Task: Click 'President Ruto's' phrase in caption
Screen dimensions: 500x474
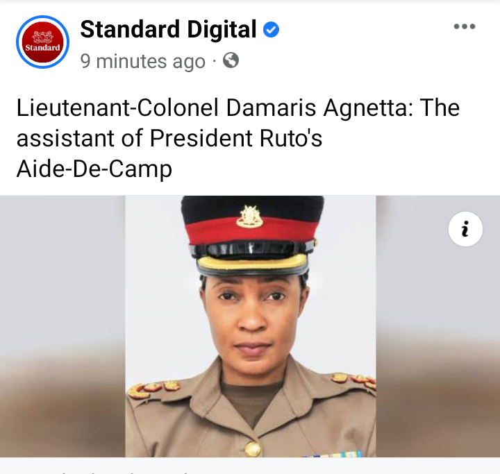Action: [x=236, y=139]
